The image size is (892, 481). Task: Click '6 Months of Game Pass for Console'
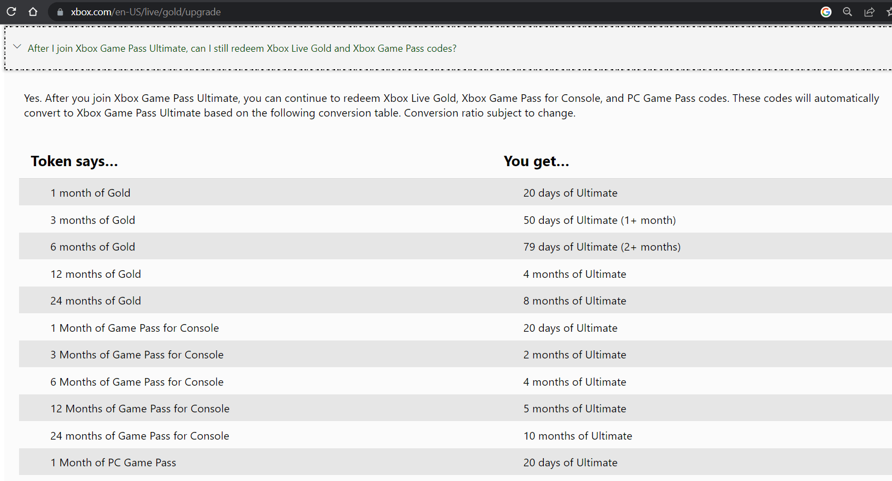point(137,382)
